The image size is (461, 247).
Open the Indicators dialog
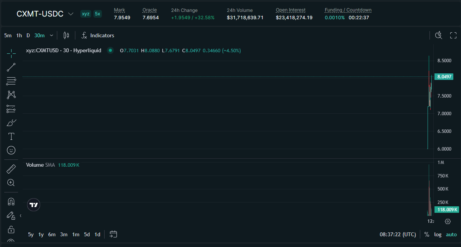(98, 36)
